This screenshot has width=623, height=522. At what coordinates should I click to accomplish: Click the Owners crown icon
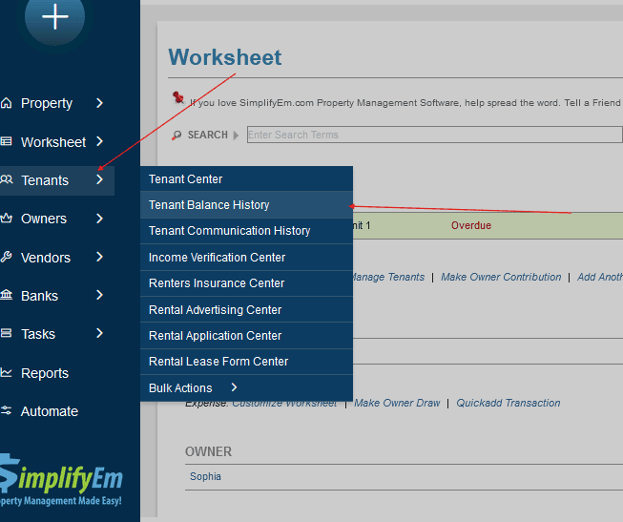pyautogui.click(x=7, y=219)
